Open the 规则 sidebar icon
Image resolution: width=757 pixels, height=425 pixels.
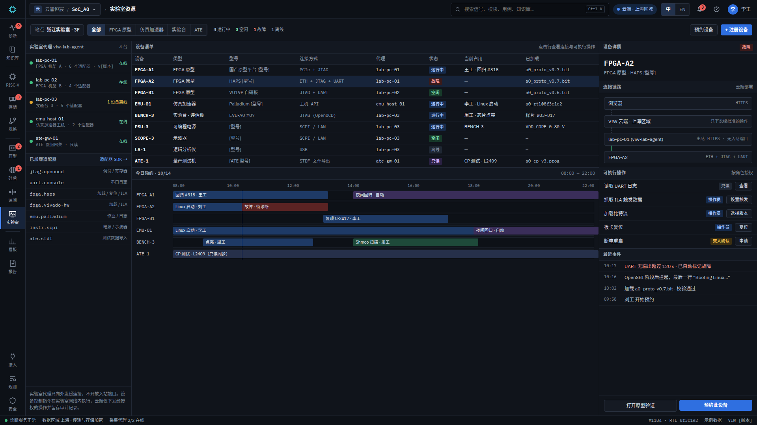click(x=13, y=382)
